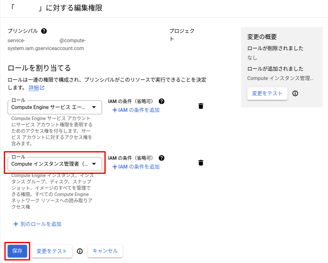
Task: Click info icon next to bottom 変更をテスト
Action: pos(80,251)
